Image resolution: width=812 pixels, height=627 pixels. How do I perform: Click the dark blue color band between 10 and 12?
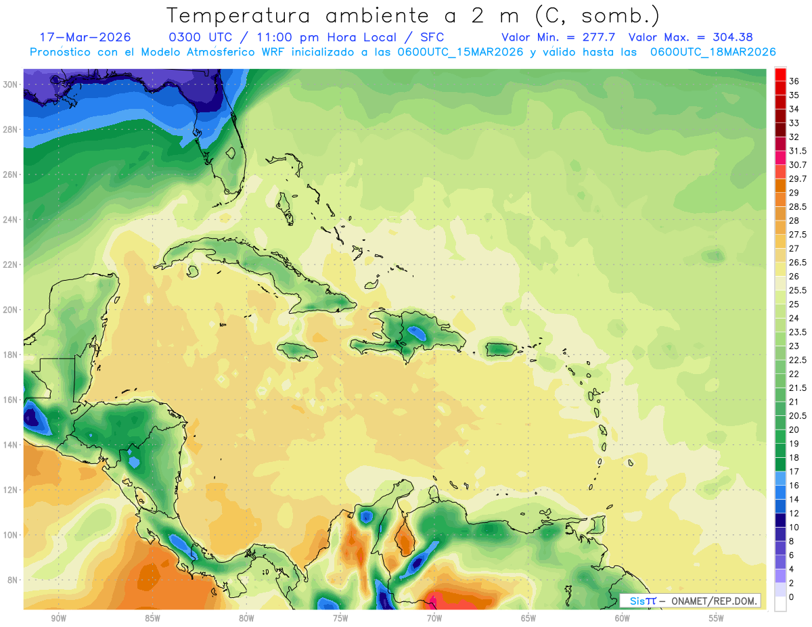[x=780, y=520]
